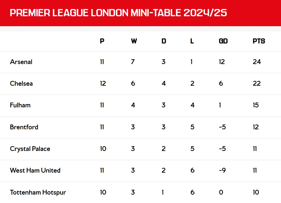Click the Chelsea team name
Image resolution: width=281 pixels, height=203 pixels.
21,83
